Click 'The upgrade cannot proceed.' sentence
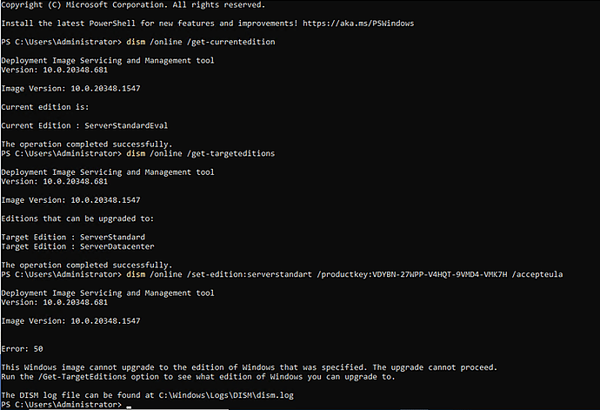Screen dimensions: 600x410 pos(435,367)
